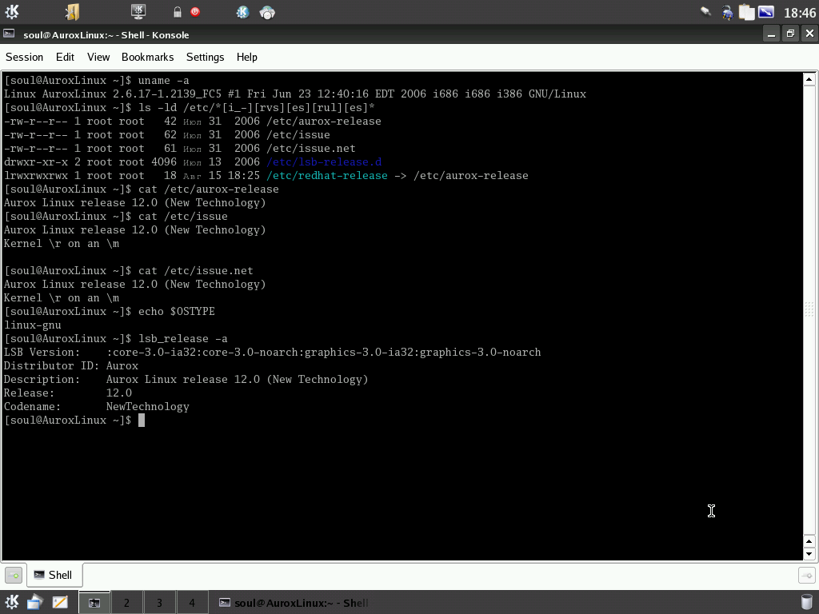Click the scrollbar down arrow at bottom
This screenshot has height=614, width=819.
pos(809,554)
